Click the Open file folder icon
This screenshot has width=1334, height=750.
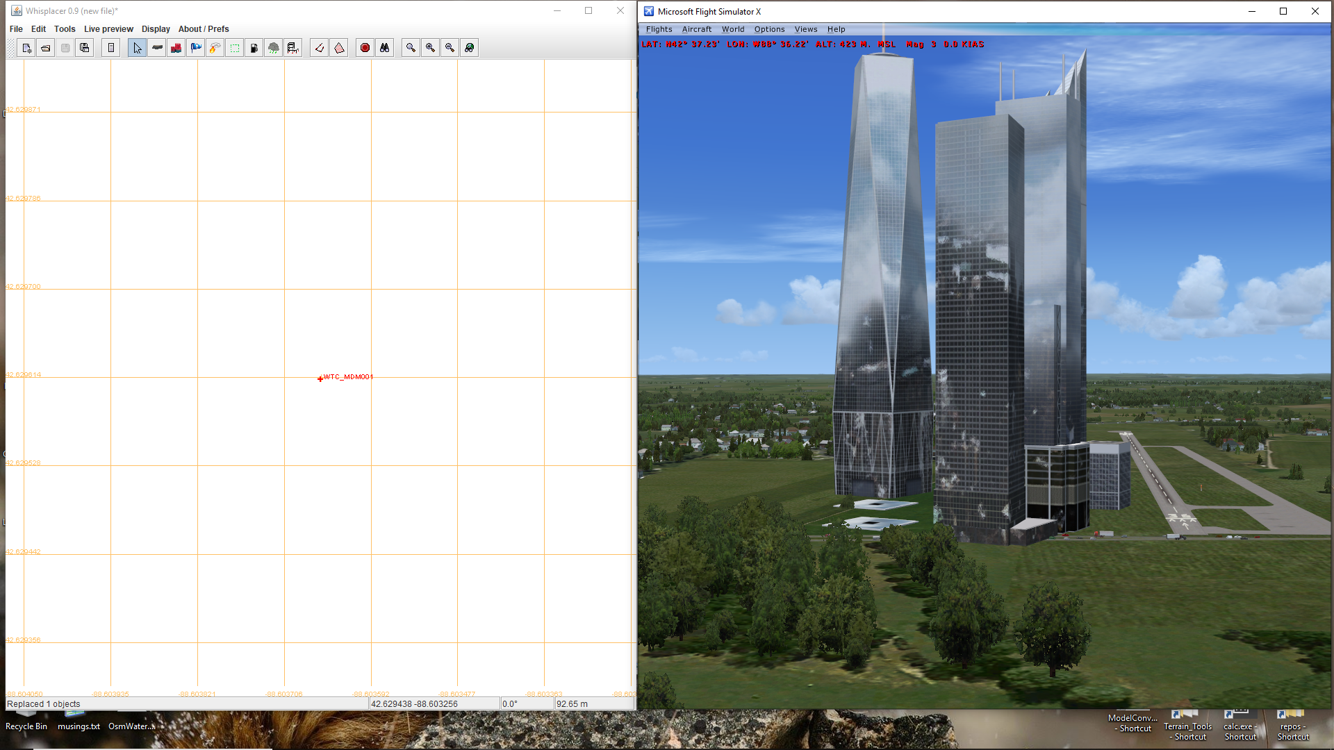[x=46, y=48]
